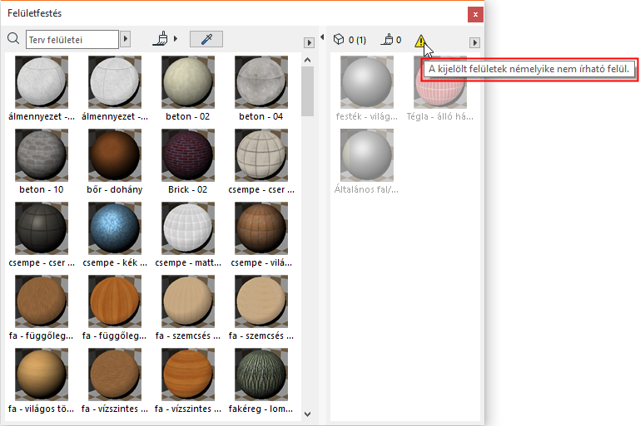Select the 'bőr - dohány' leather surface
Viewport: 640px width, 426px height.
[x=115, y=154]
